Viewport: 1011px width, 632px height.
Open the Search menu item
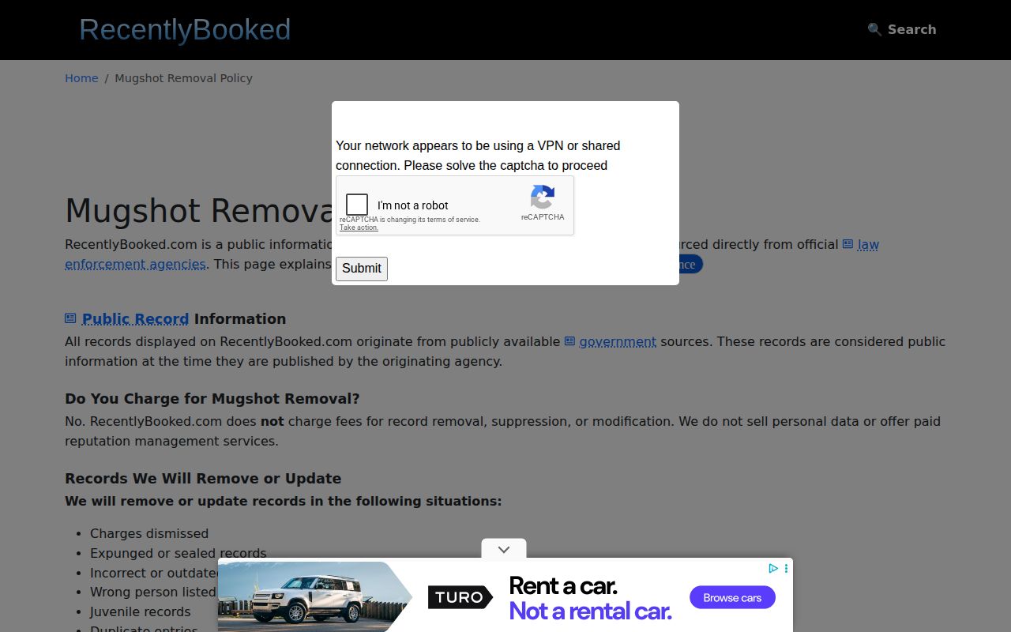[x=902, y=29]
